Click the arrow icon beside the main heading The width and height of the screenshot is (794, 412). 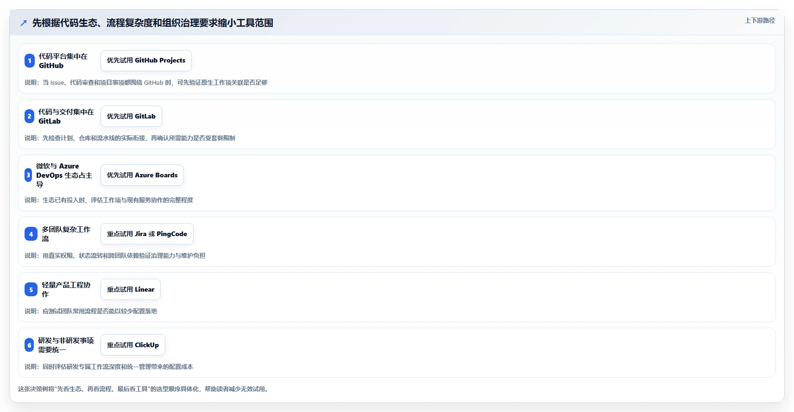click(24, 23)
